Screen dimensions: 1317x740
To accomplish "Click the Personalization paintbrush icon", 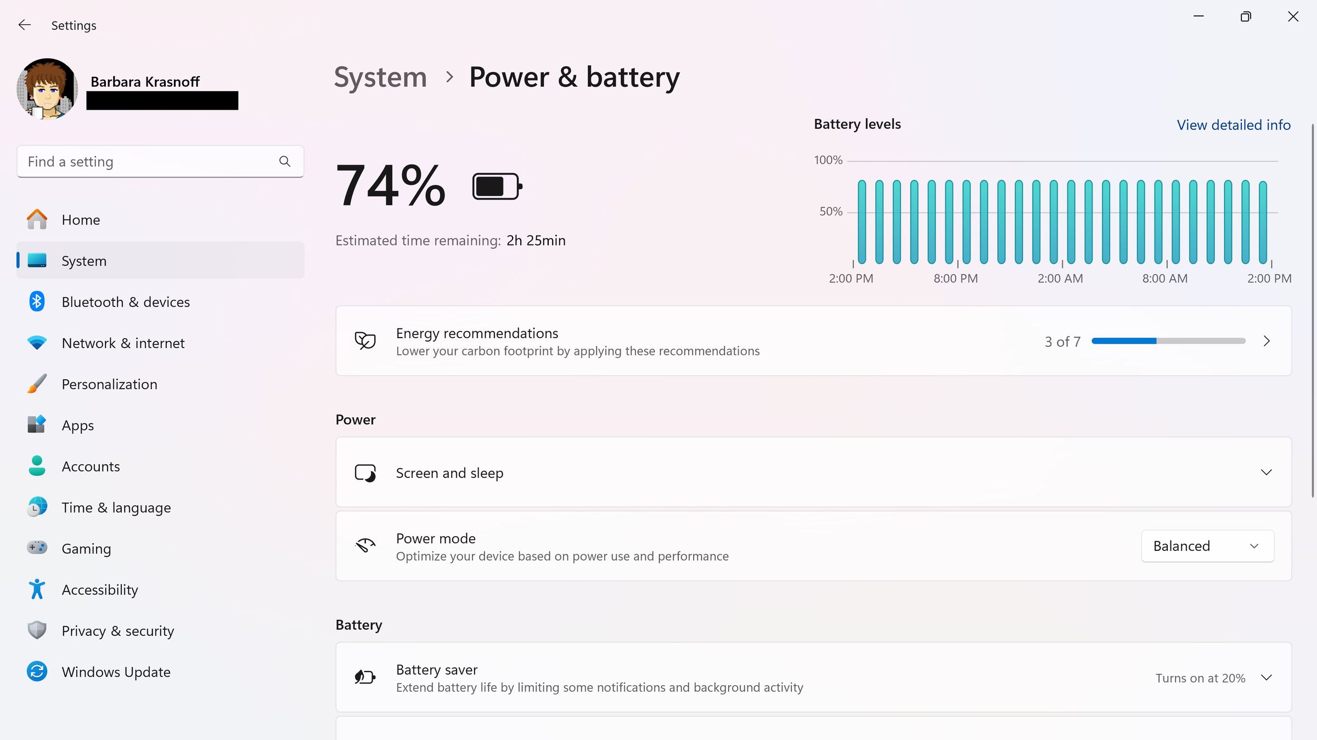I will (x=36, y=383).
